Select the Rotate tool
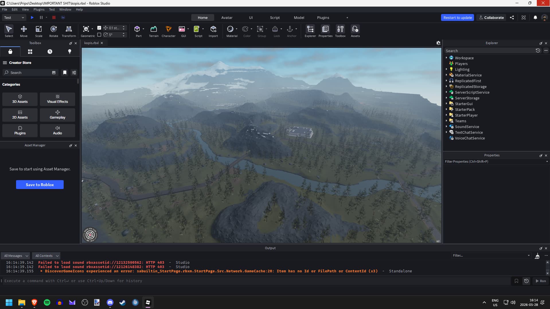This screenshot has width=550, height=309. tap(54, 31)
